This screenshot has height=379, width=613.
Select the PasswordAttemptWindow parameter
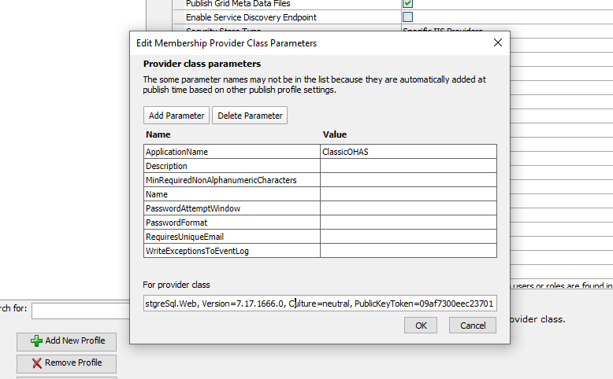pyautogui.click(x=232, y=208)
